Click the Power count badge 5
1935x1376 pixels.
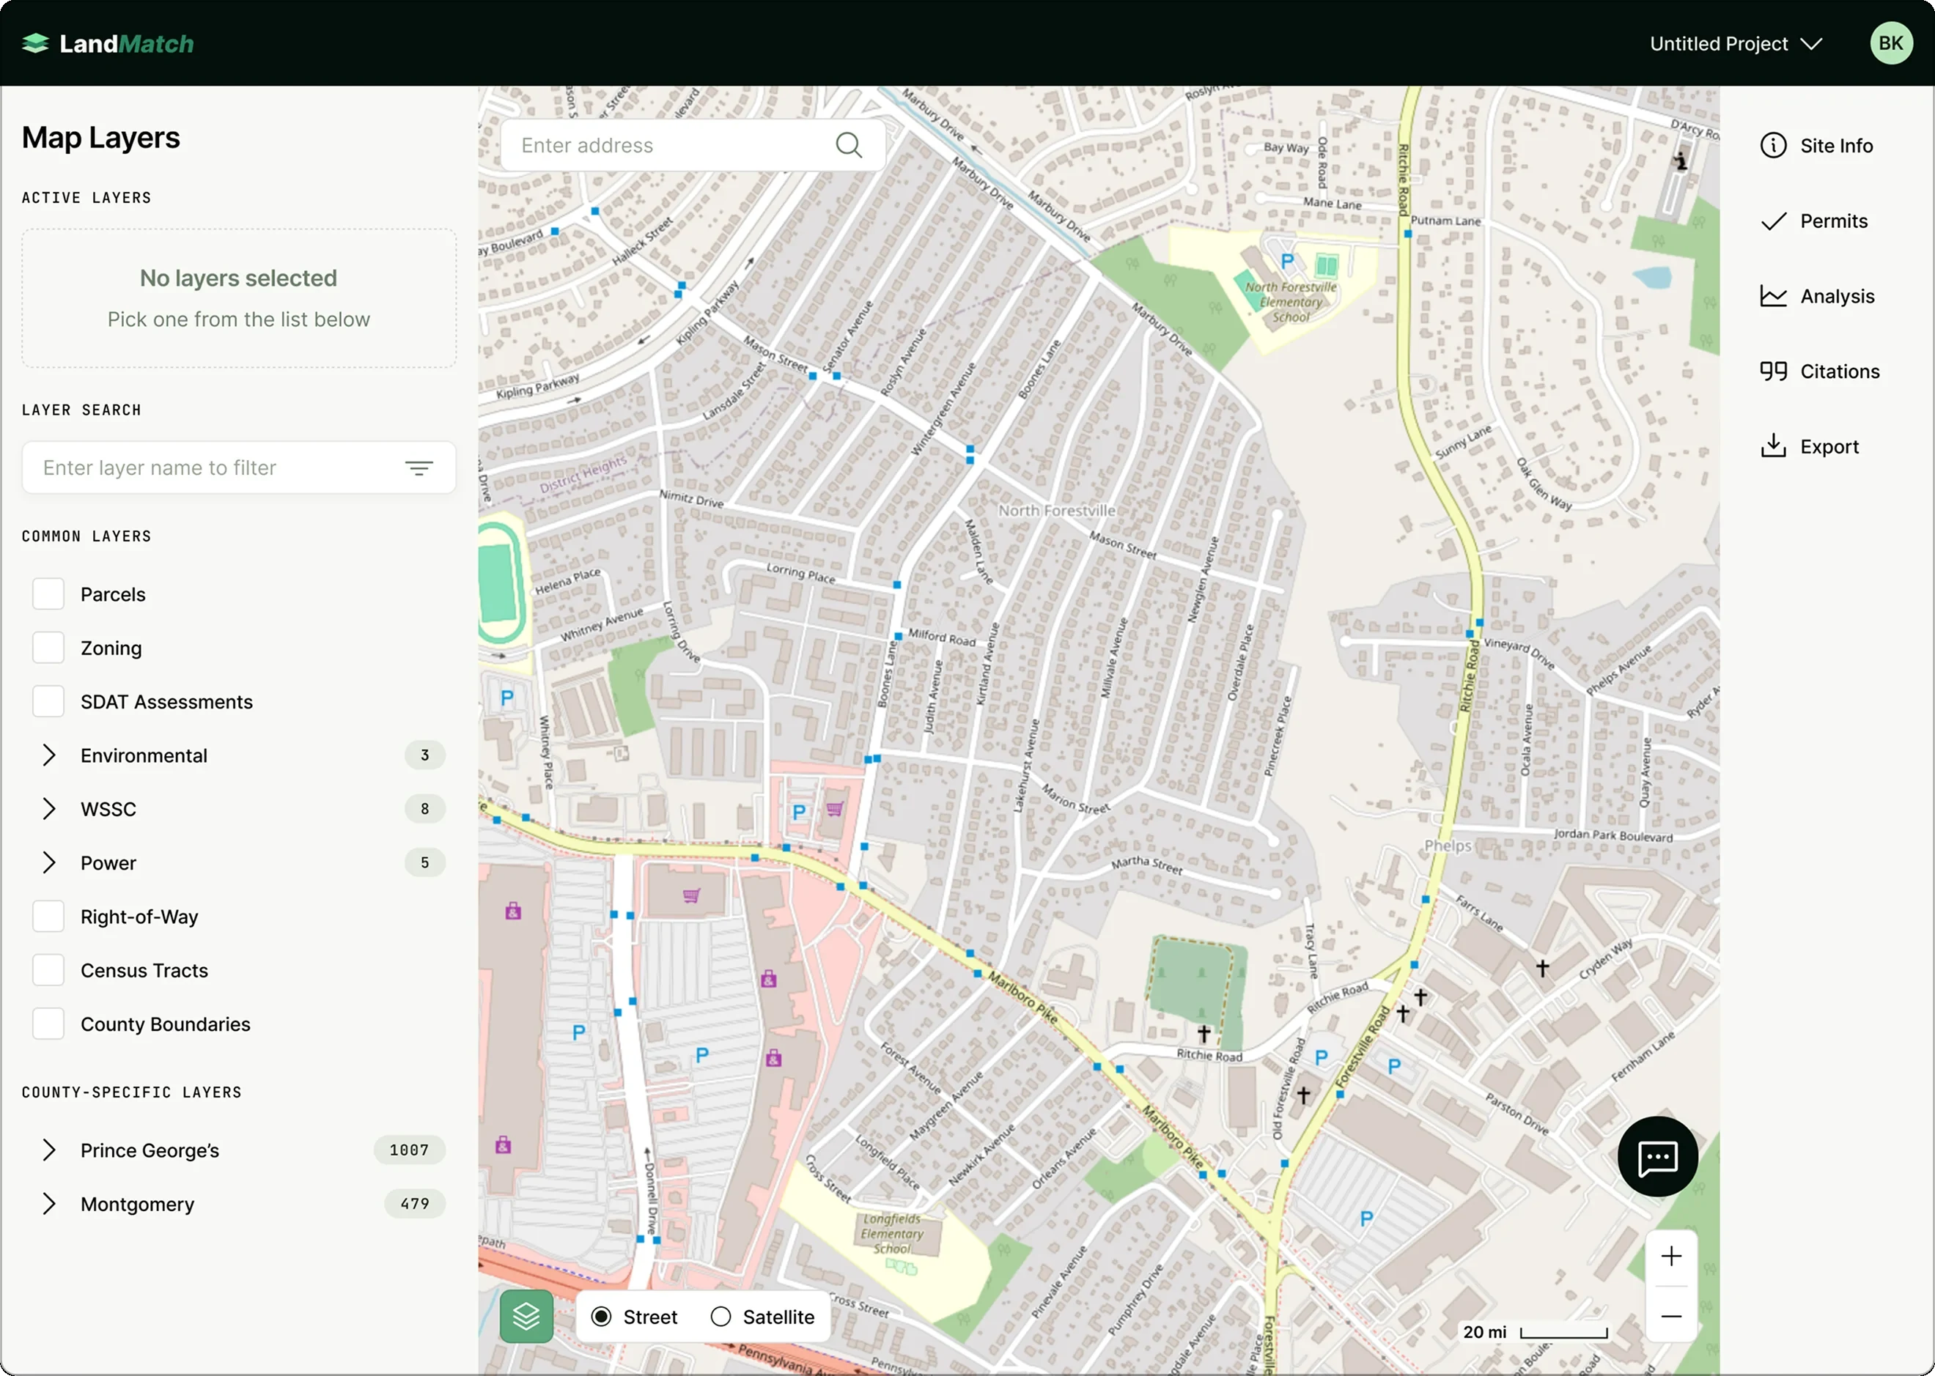coord(424,862)
